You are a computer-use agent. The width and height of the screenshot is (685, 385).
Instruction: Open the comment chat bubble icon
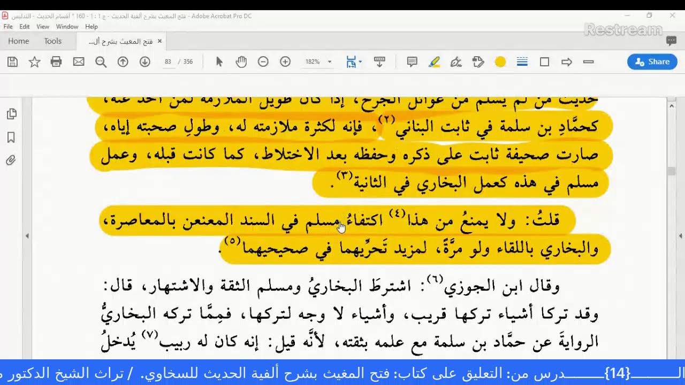tap(671, 41)
